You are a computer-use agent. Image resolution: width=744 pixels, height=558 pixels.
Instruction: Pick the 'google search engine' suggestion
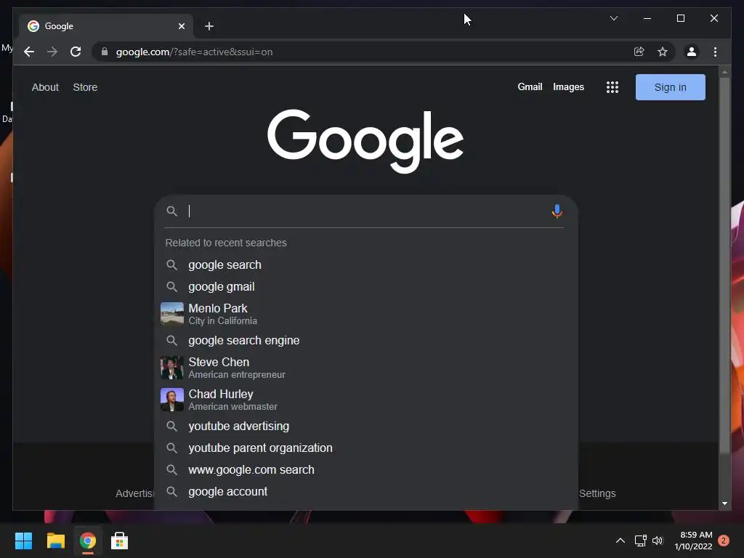pos(366,341)
